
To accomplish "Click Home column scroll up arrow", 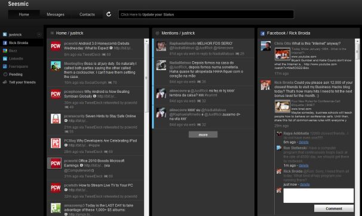I will point(146,41).
